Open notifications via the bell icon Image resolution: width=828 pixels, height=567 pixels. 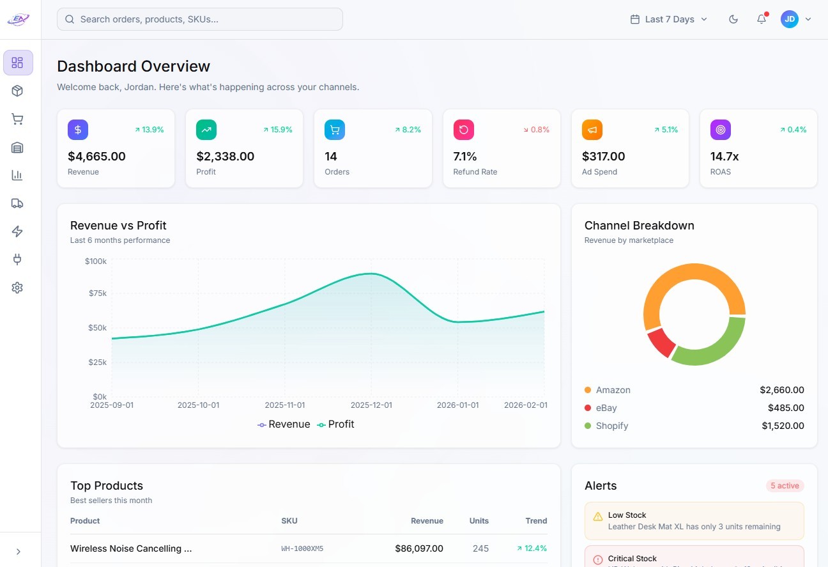tap(761, 19)
